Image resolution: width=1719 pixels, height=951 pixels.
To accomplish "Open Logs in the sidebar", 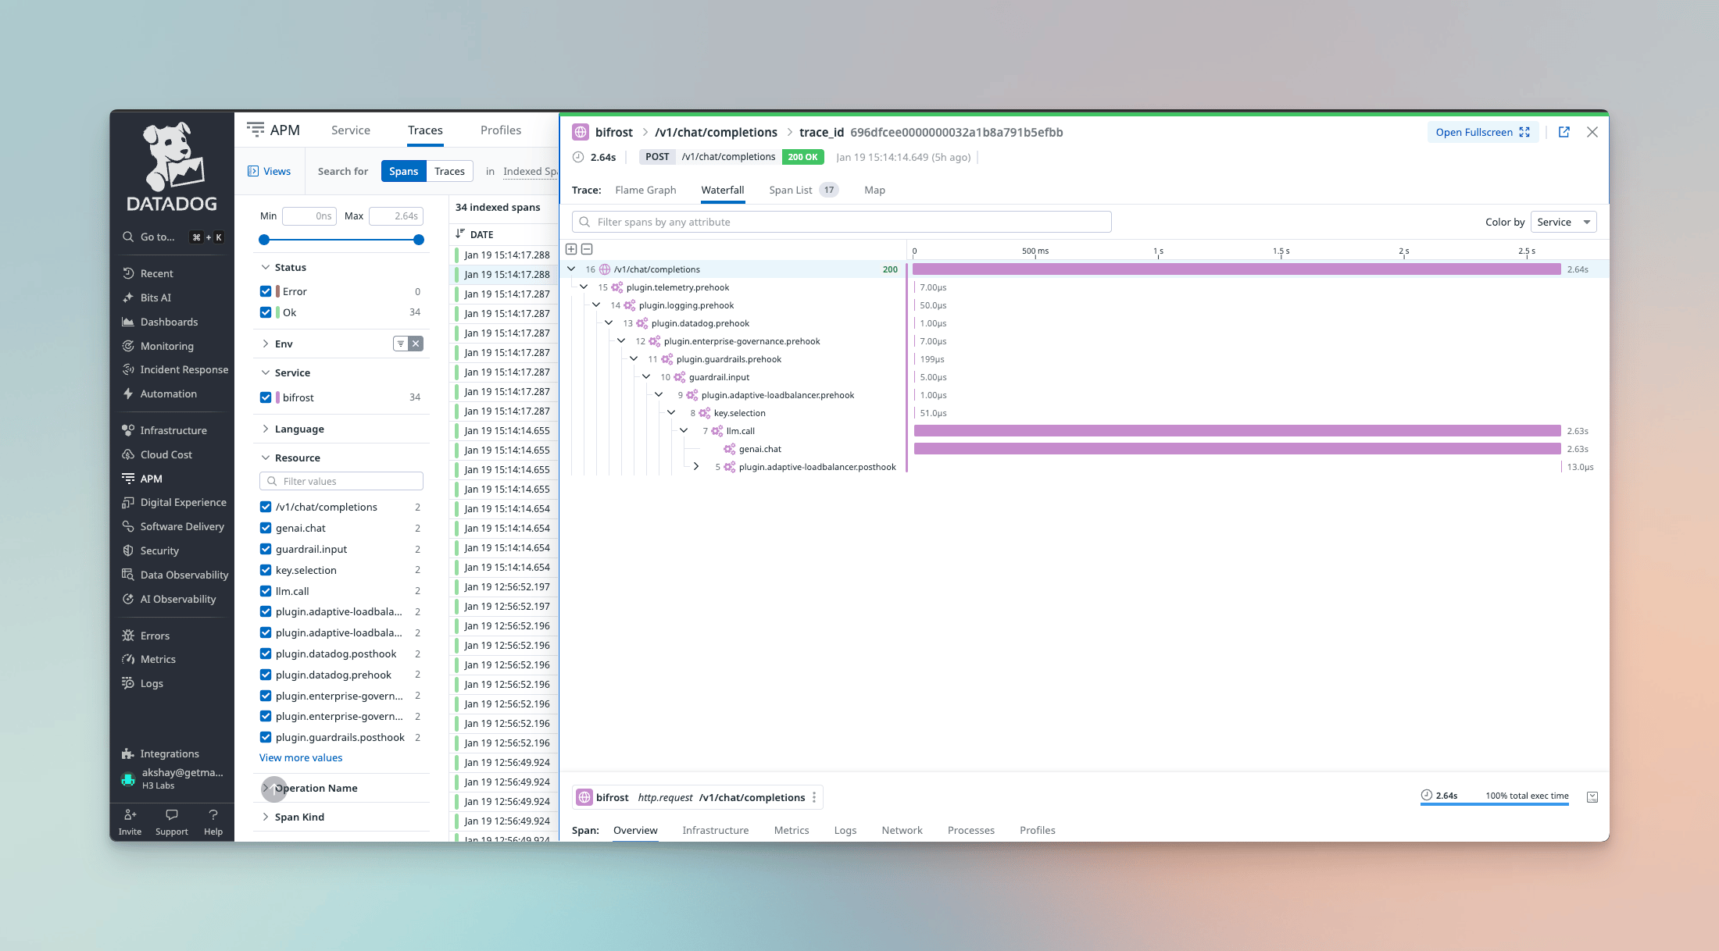I will [x=152, y=683].
